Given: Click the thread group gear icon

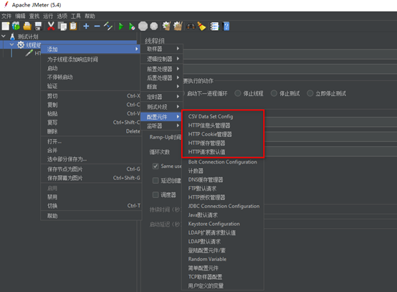Looking at the screenshot, I should pyautogui.click(x=21, y=45).
